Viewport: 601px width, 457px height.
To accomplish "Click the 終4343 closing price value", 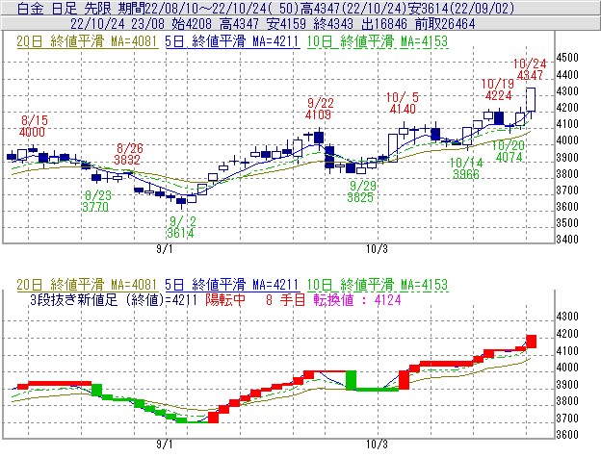I will click(x=333, y=24).
